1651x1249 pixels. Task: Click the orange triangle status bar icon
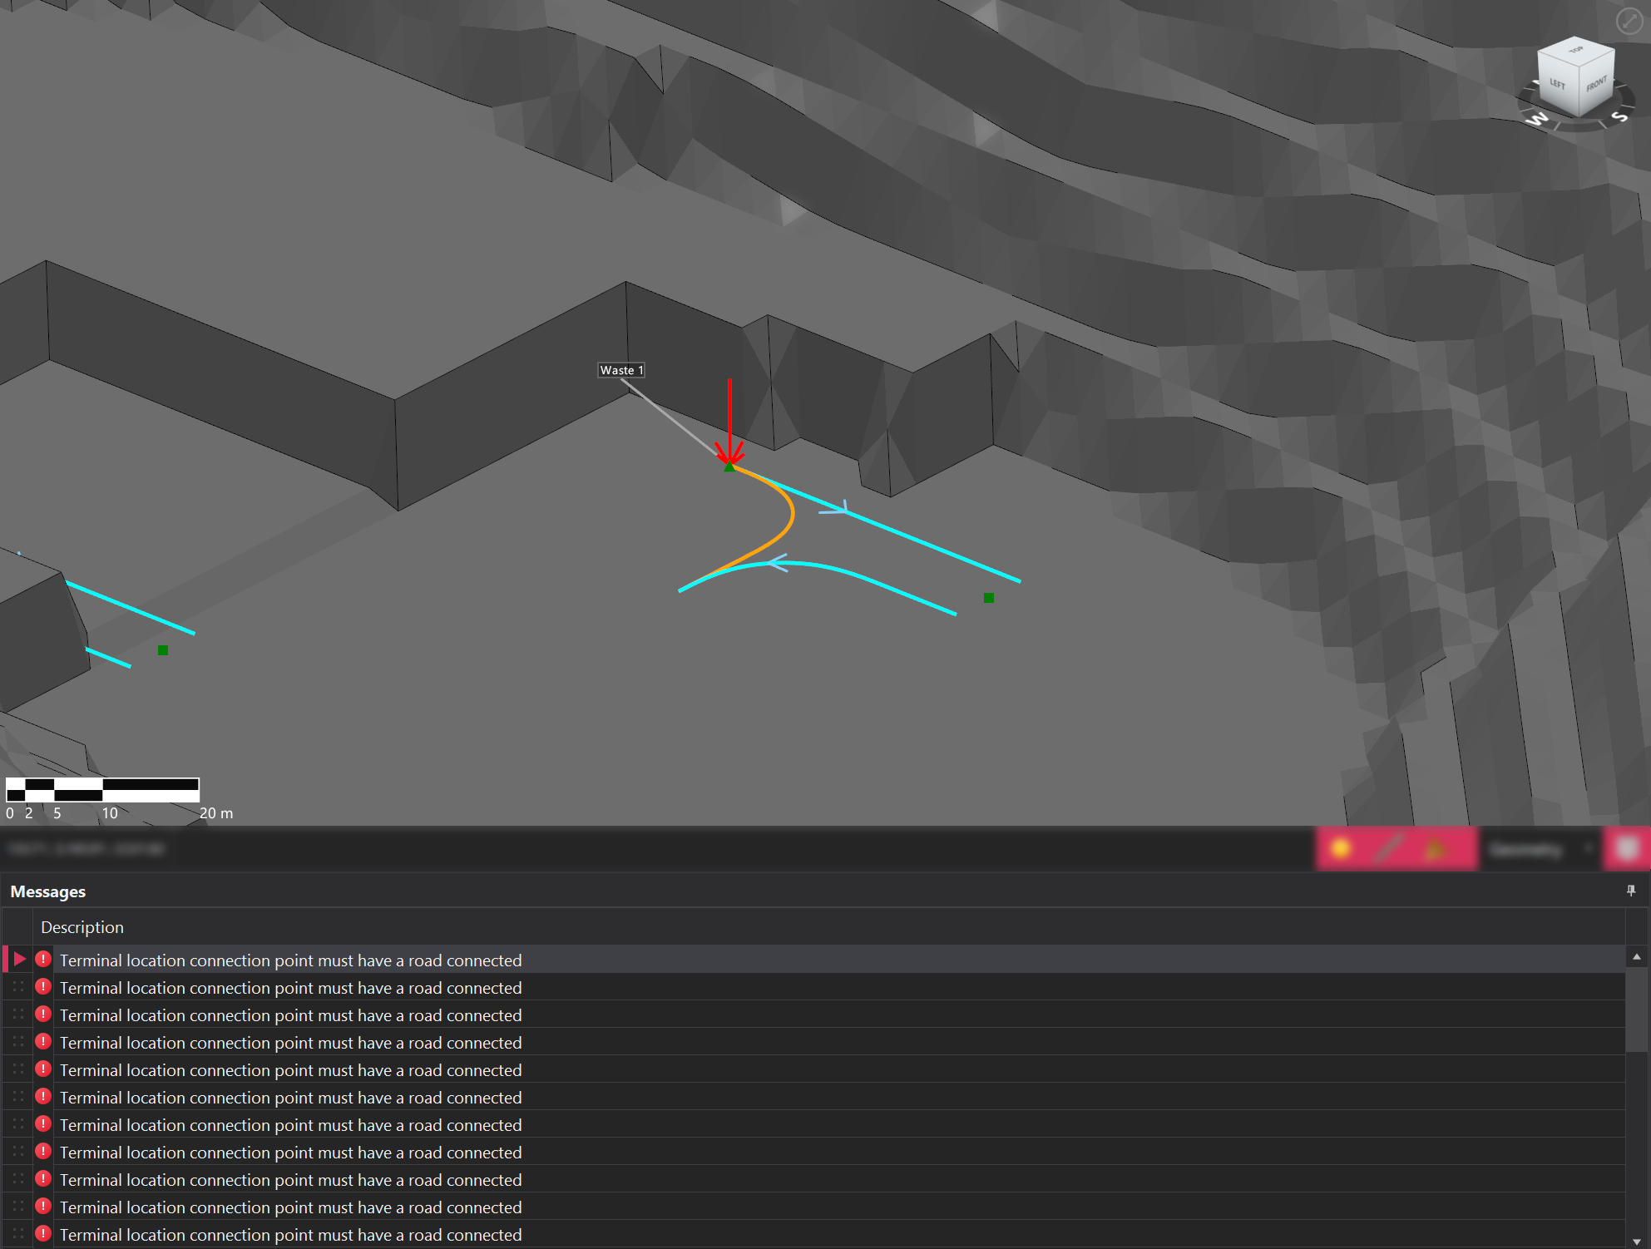(x=1436, y=849)
